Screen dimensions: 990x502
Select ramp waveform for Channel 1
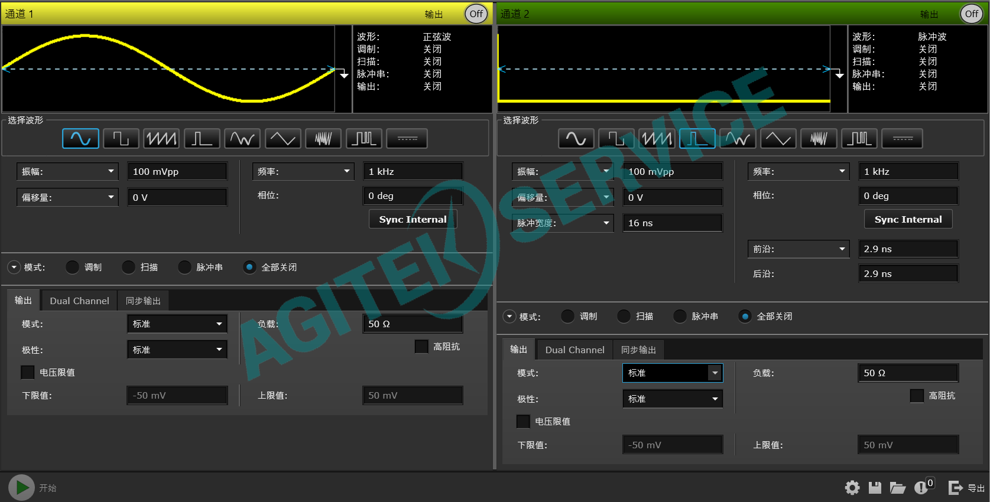coord(161,139)
